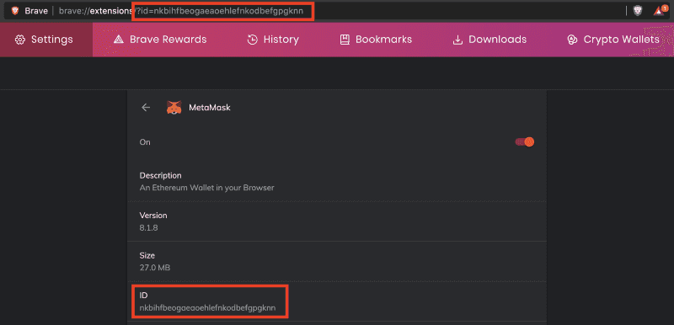The height and width of the screenshot is (325, 674).
Task: Open the Bookmarks tab
Action: (376, 40)
